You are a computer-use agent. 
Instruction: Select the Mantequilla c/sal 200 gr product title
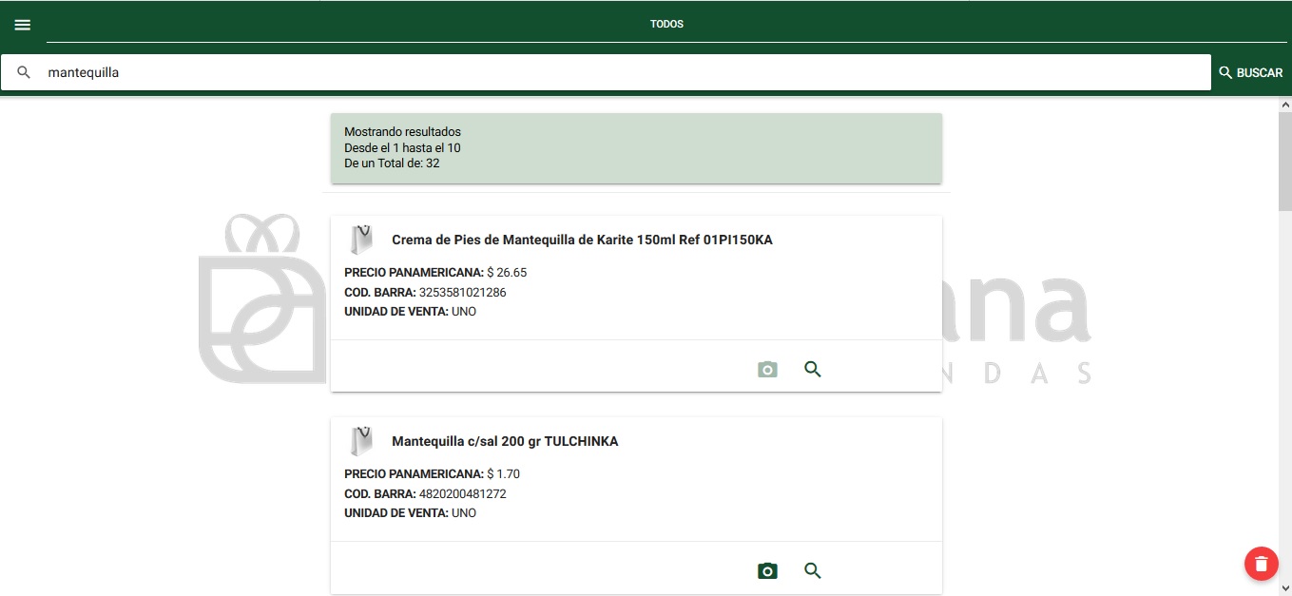[504, 441]
